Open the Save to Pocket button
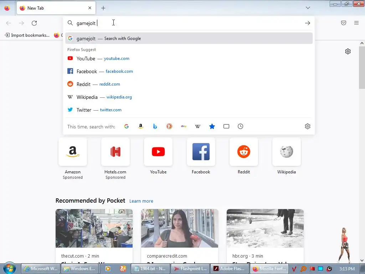Viewport: 365px width, 274px height. tap(344, 23)
